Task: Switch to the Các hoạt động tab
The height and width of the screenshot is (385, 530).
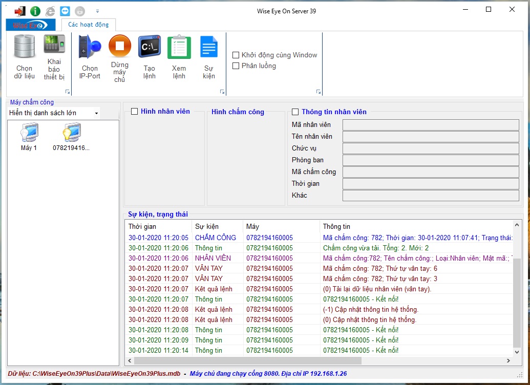Action: [88, 25]
